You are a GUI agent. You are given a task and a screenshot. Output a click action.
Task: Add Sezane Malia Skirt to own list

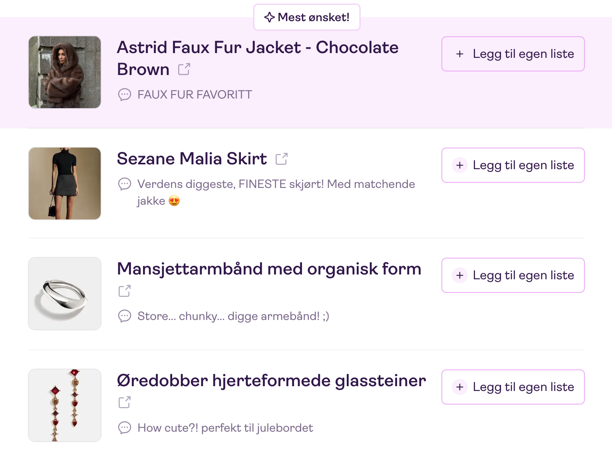point(513,165)
